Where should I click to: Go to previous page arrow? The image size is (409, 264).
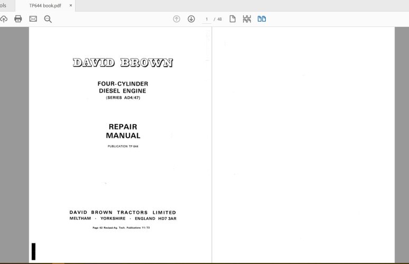click(x=176, y=19)
